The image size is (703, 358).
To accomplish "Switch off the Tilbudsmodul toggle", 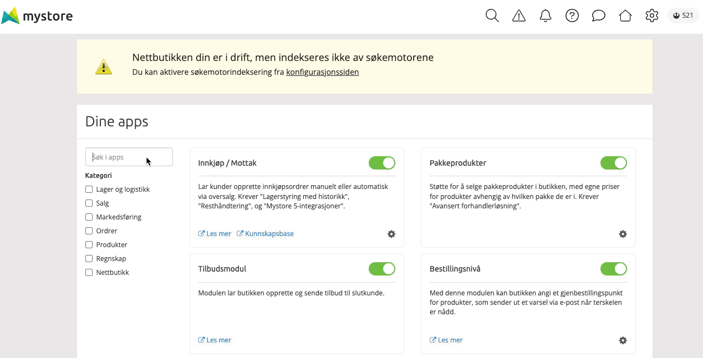I will pyautogui.click(x=382, y=269).
